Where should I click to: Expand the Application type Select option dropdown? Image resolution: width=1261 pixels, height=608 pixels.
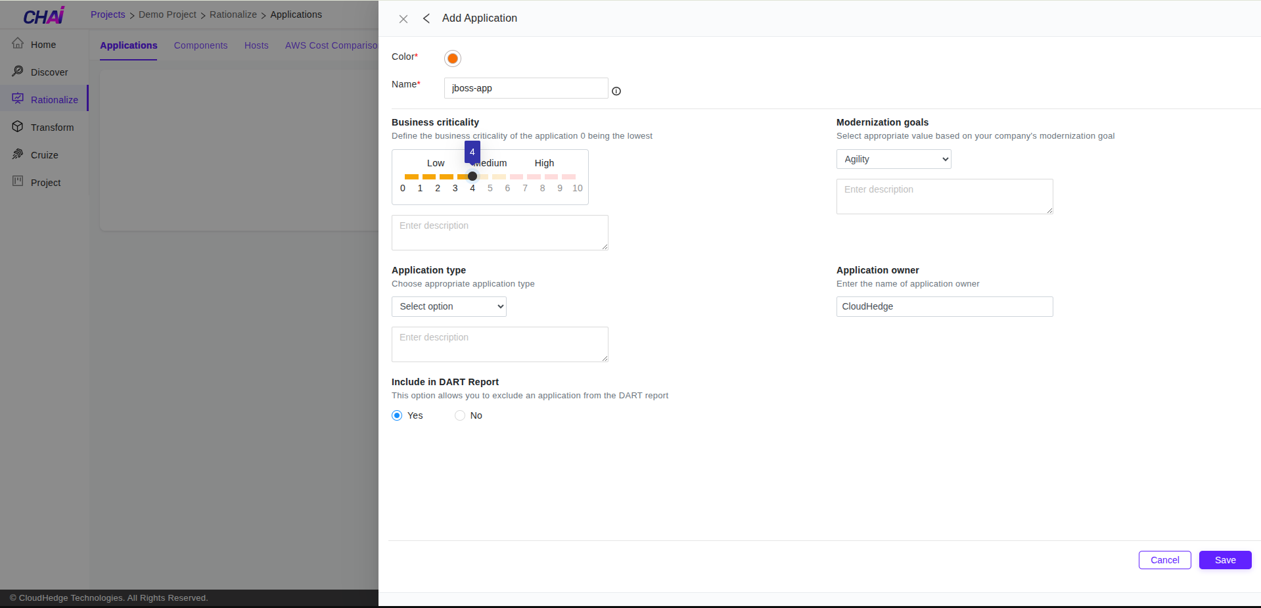[x=449, y=306]
